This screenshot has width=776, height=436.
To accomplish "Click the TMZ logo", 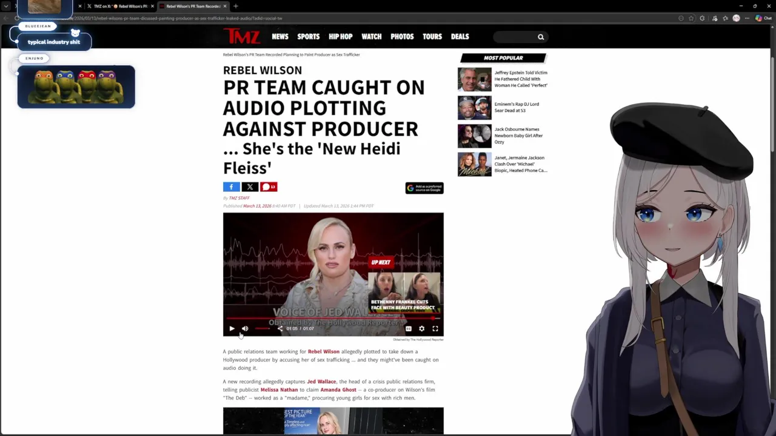I will 241,36.
